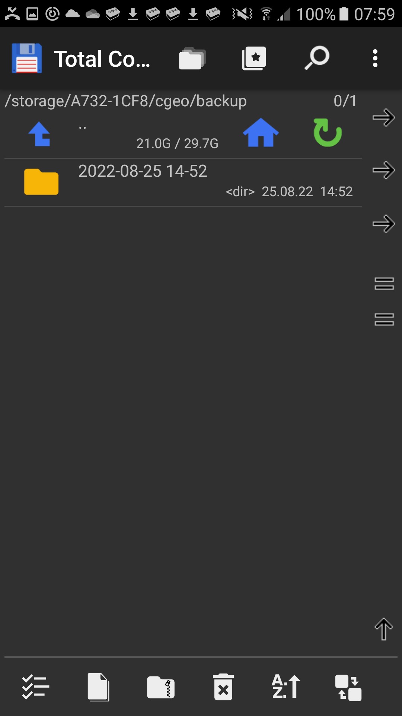Open folder 2022-08-25 14-52
This screenshot has height=716, width=402.
click(x=183, y=182)
